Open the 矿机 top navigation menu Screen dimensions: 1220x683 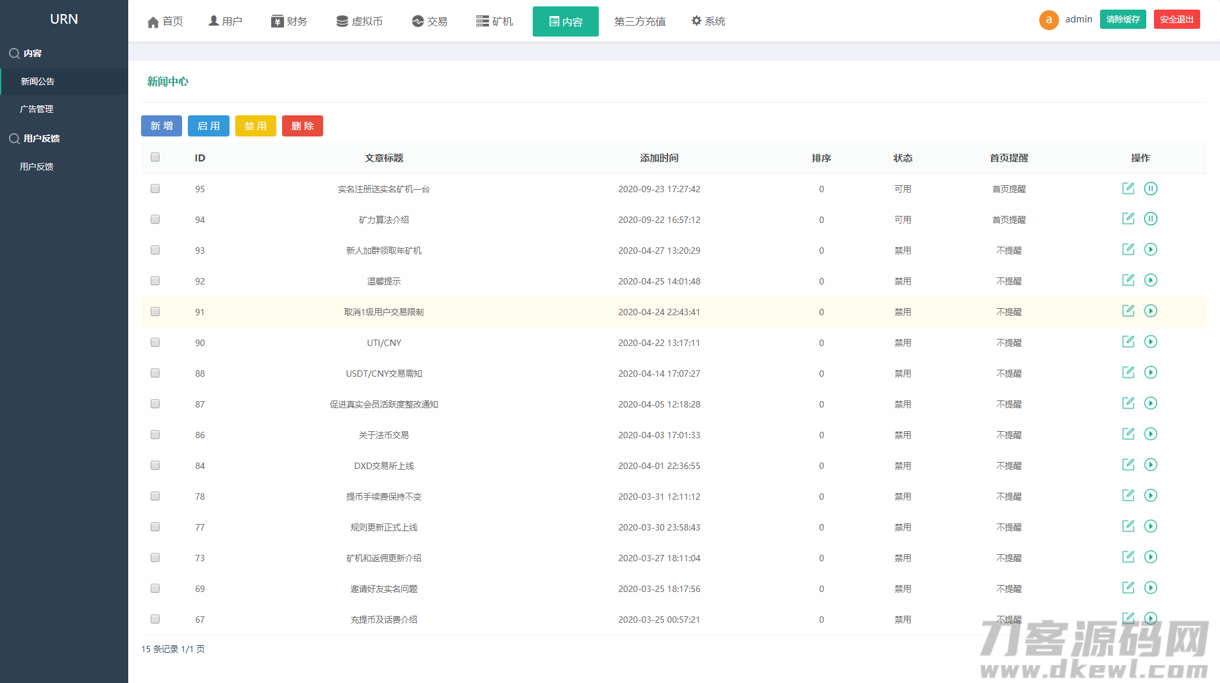pos(494,22)
